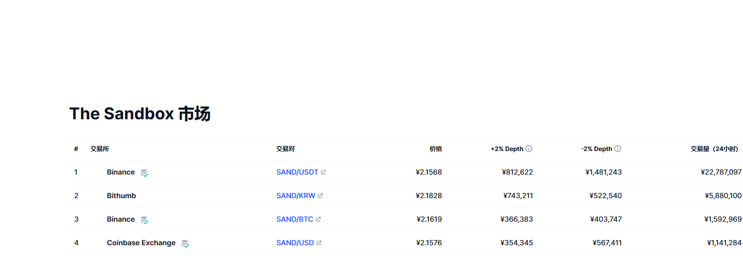Open the SAND/USD trading pair link
Viewport: 743px width, 256px height.
tap(295, 243)
